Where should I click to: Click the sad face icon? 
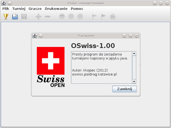[80, 17]
